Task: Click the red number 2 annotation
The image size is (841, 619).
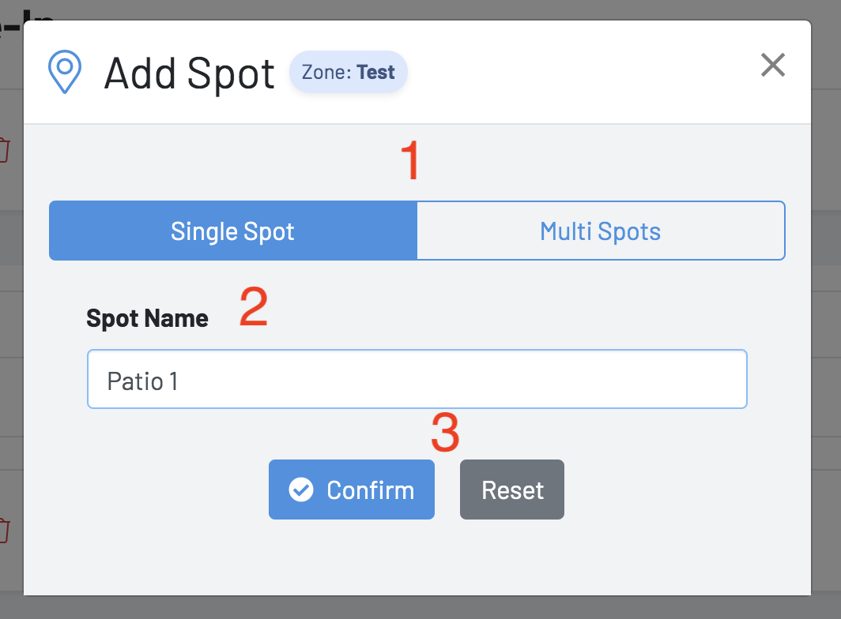Action: tap(254, 307)
